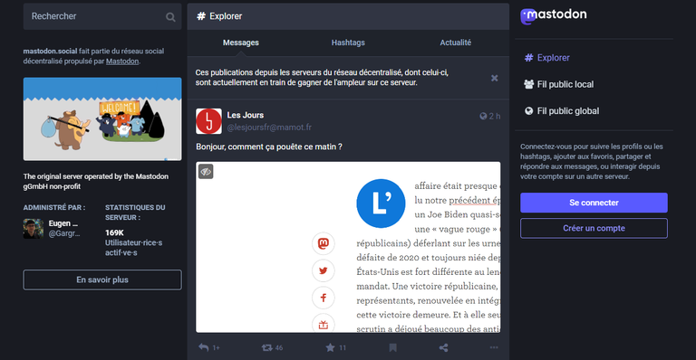Click the Mastodon logo
This screenshot has height=360, width=696.
[553, 16]
